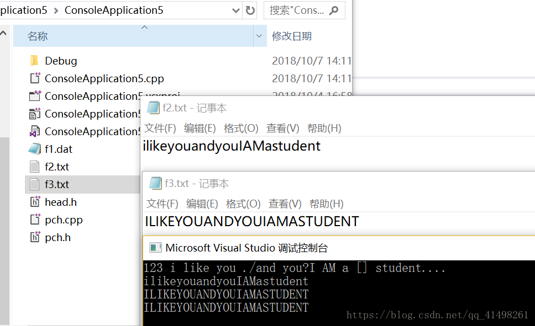535x326 pixels.
Task: Open File menu in f2.txt Notepad
Action: tap(160, 129)
